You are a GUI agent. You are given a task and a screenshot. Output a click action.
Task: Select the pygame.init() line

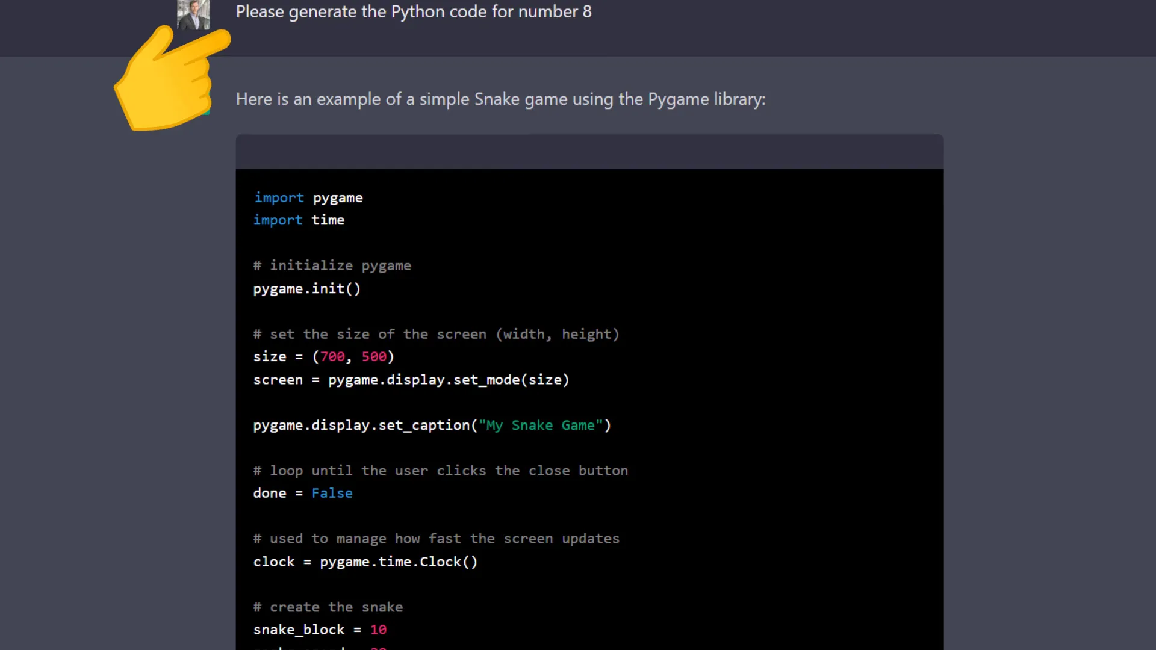(x=306, y=289)
